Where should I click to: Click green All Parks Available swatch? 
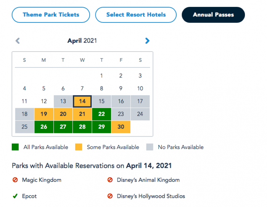click(15, 147)
